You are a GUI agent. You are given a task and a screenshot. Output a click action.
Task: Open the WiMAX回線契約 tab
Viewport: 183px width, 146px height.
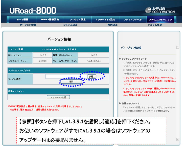[x=50, y=19]
